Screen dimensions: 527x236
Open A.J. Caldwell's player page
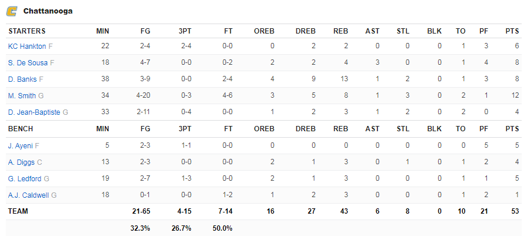[x=28, y=195]
